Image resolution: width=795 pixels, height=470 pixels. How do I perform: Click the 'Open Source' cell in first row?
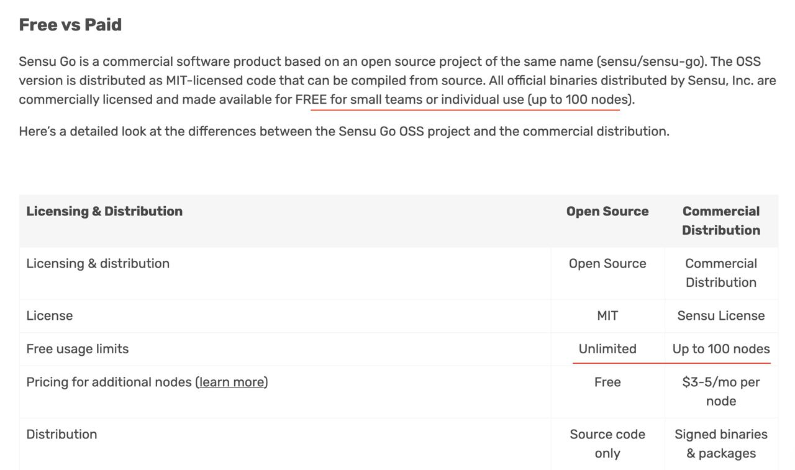(x=607, y=263)
